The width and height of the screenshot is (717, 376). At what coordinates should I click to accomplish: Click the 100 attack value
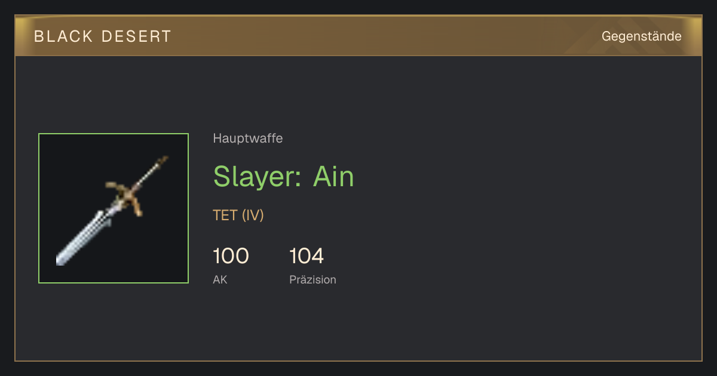click(231, 256)
